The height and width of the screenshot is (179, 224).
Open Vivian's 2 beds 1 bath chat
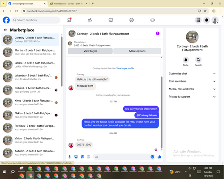point(30,140)
